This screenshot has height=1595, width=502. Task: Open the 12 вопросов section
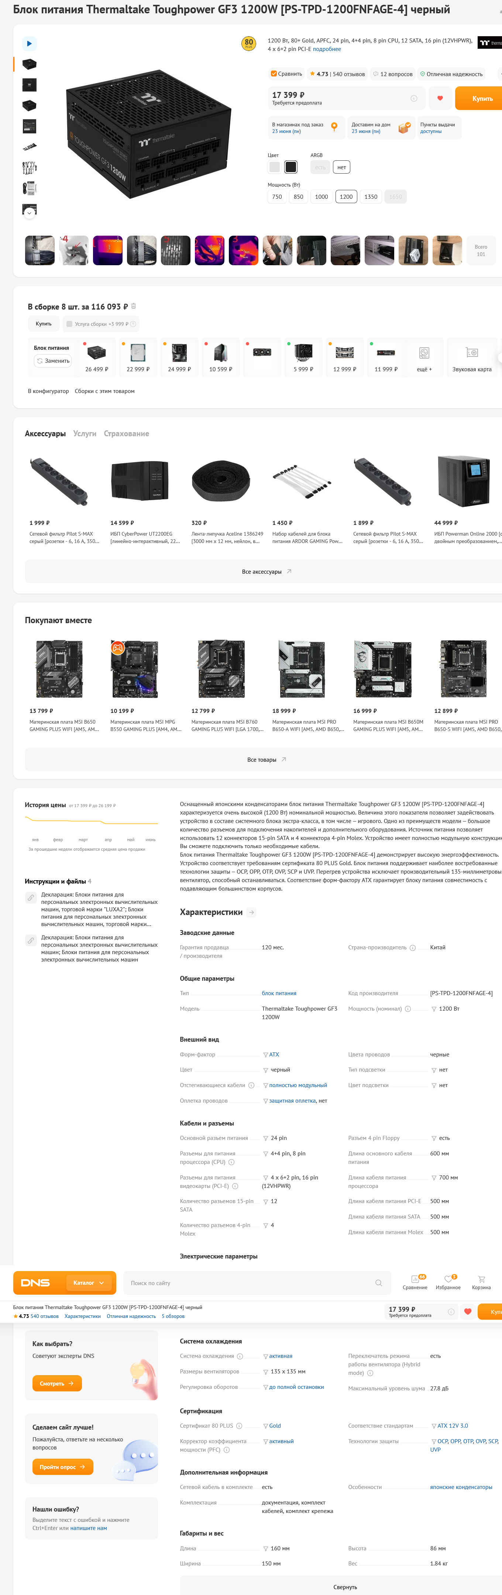[x=392, y=74]
